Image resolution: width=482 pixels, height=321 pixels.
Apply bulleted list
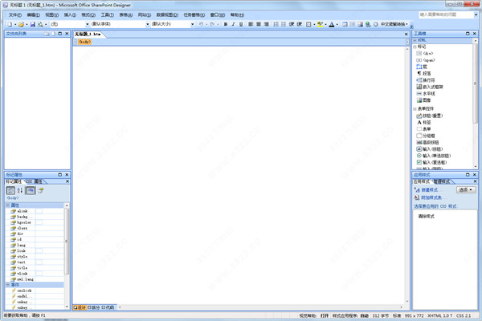point(284,24)
